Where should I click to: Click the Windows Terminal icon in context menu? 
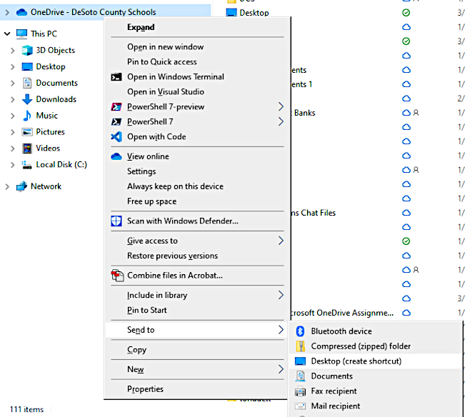(x=116, y=77)
